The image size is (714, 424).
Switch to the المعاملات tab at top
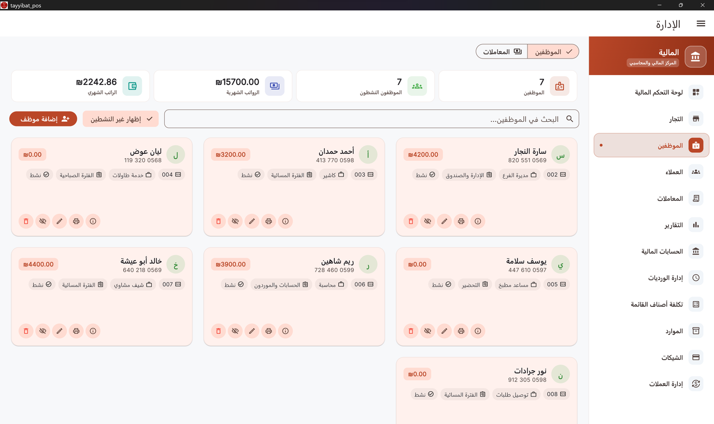click(502, 52)
